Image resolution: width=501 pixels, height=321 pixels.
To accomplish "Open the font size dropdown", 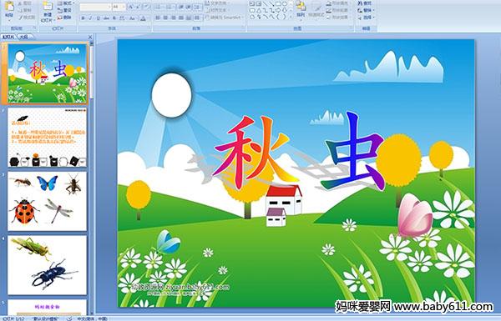I will (124, 7).
